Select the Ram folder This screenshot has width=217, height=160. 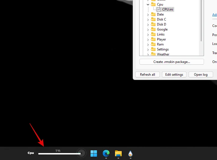(x=157, y=44)
